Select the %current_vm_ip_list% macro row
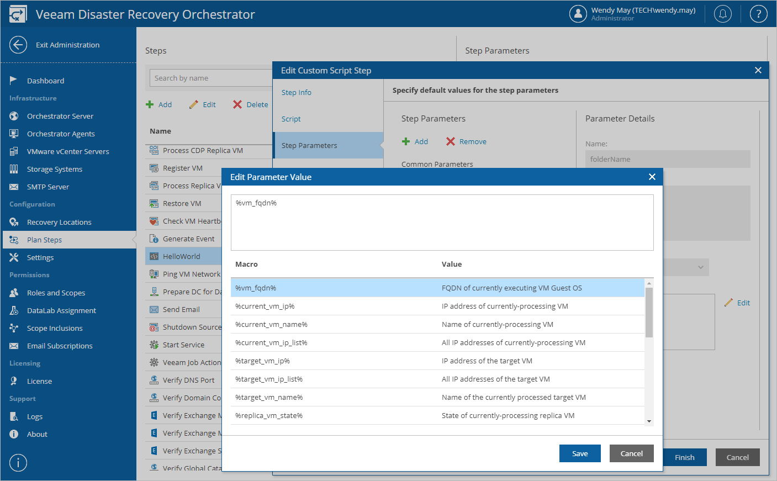Screen dimensions: 777x481 pyautogui.click(x=437, y=342)
